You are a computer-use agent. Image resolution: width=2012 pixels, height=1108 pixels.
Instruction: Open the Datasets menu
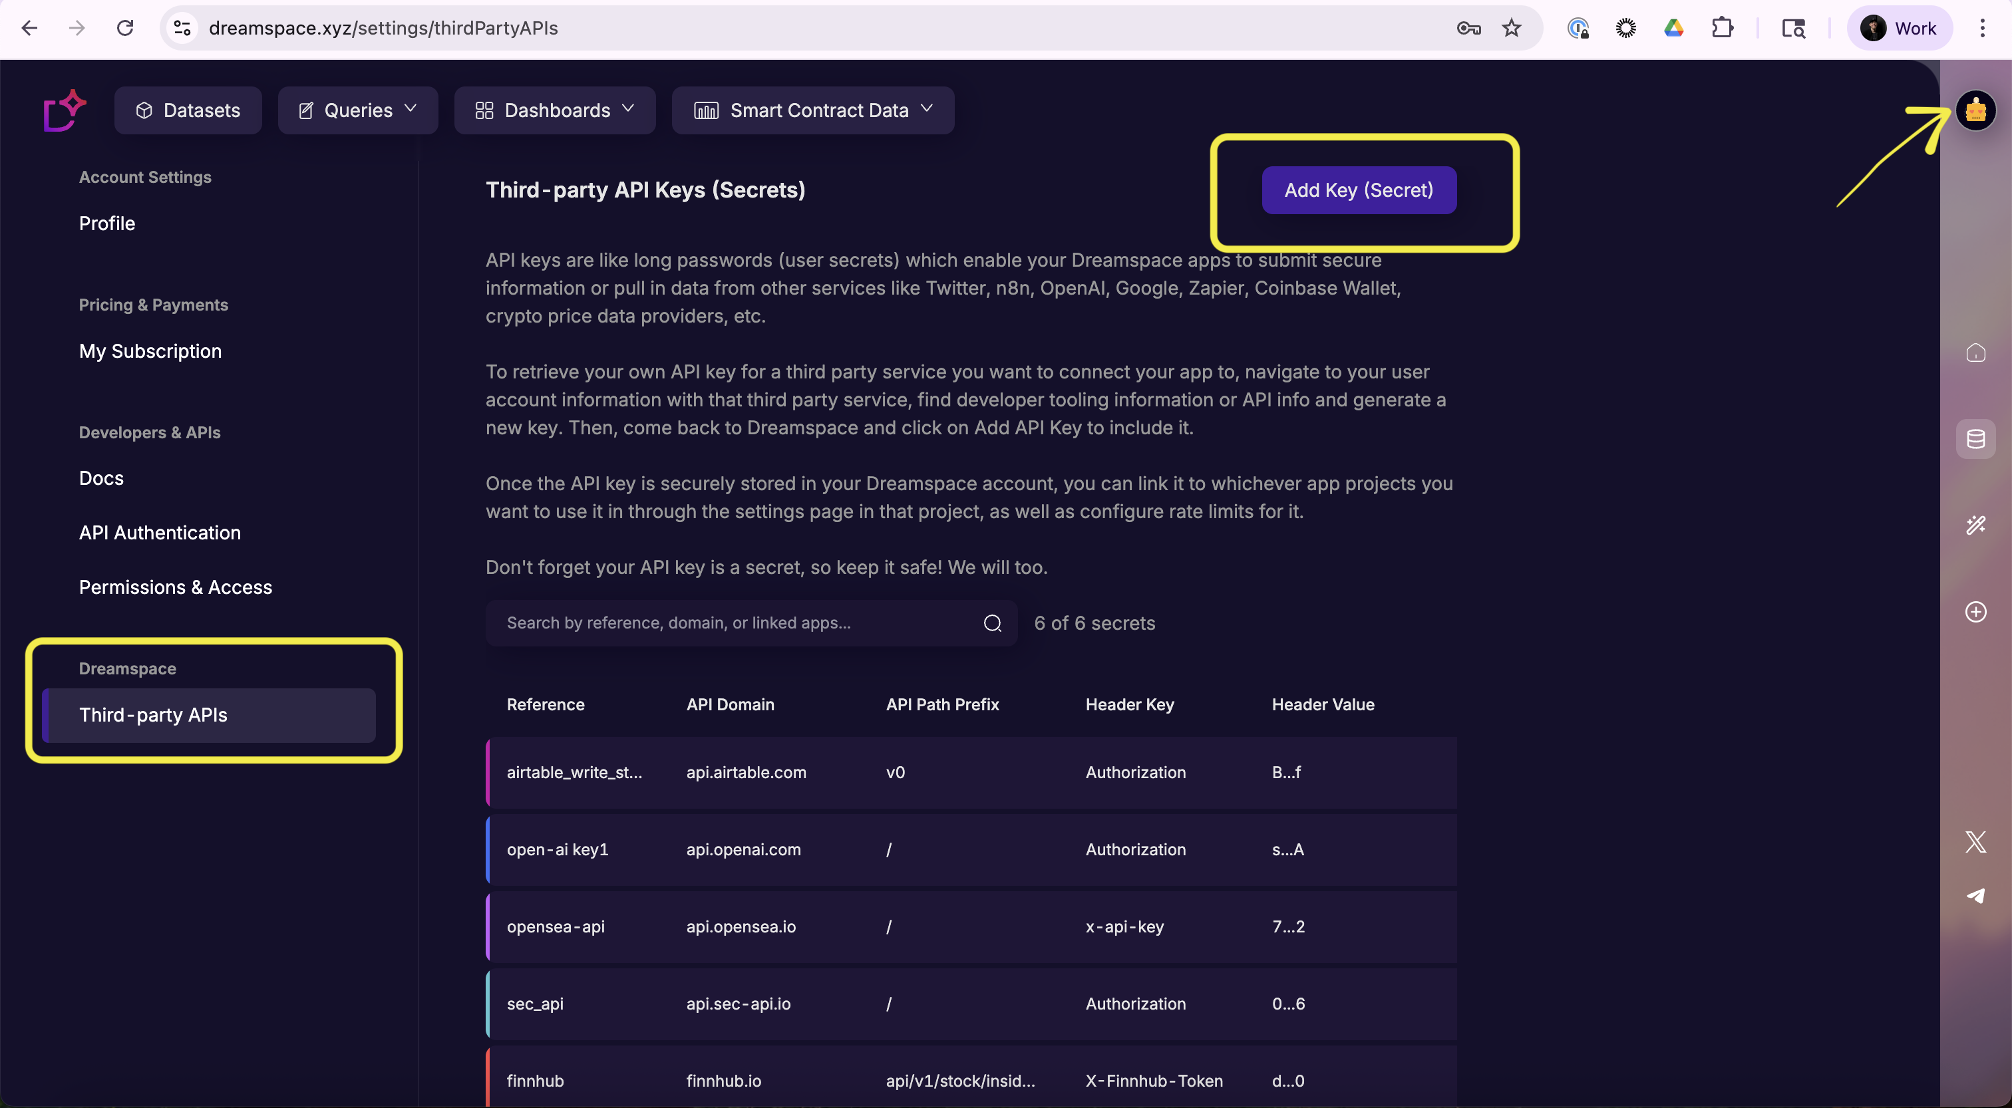click(188, 110)
